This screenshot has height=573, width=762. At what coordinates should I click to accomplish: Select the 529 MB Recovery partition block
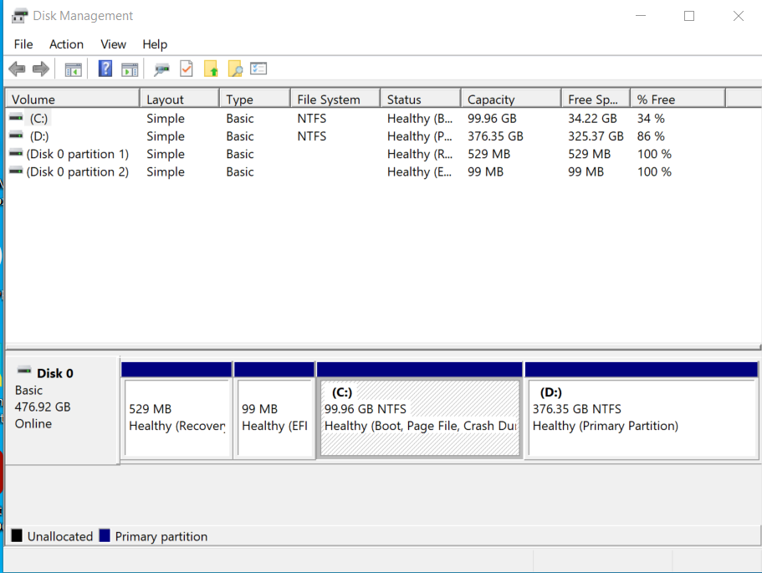click(x=176, y=417)
